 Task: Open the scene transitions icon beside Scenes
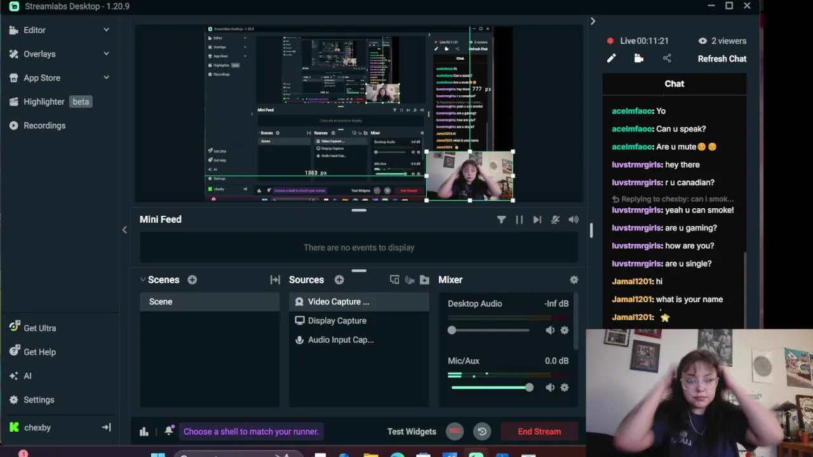click(275, 280)
